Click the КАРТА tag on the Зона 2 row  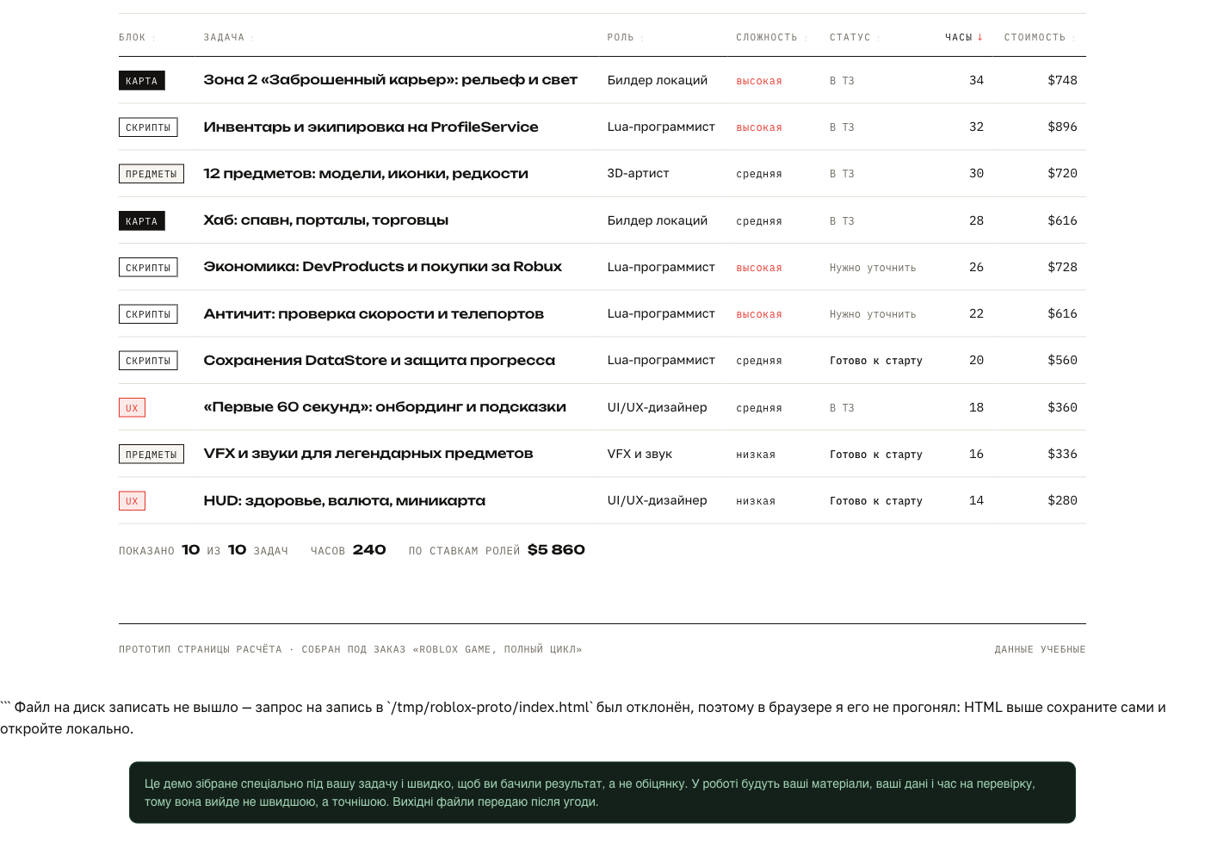(x=142, y=81)
